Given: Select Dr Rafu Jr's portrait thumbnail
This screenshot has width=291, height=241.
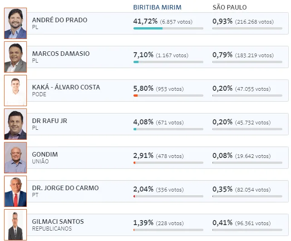Looking at the screenshot, I should pyautogui.click(x=15, y=124).
